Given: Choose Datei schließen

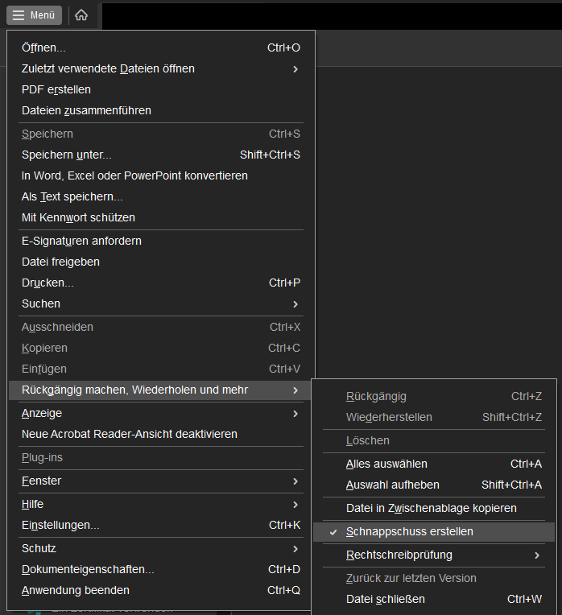Looking at the screenshot, I should (x=434, y=600).
